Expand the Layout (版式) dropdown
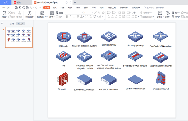 (52, 17)
